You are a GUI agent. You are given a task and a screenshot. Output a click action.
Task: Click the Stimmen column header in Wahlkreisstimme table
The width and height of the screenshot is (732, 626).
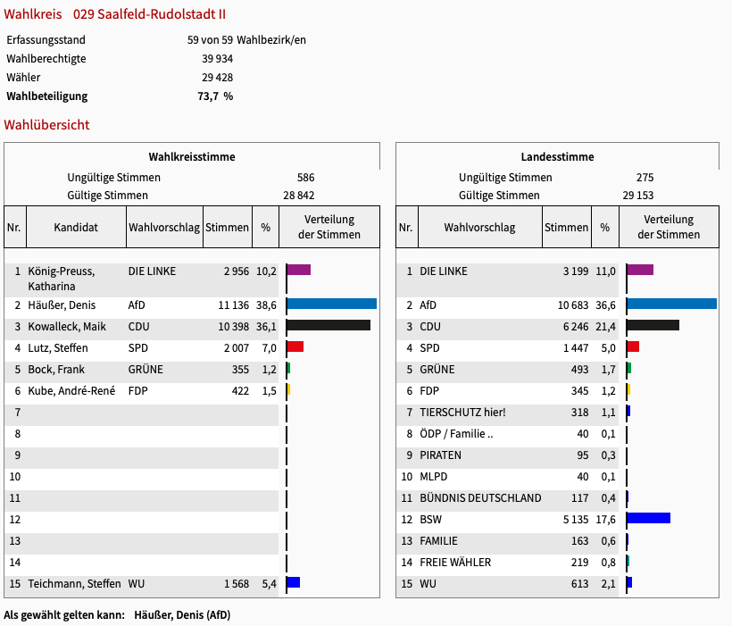click(228, 228)
